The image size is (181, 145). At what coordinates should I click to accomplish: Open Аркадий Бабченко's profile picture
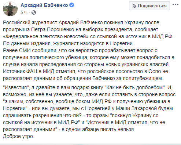10,9
